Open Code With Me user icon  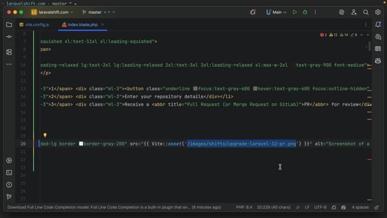(354, 12)
